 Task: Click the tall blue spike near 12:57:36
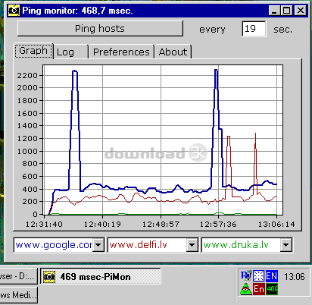coord(216,101)
